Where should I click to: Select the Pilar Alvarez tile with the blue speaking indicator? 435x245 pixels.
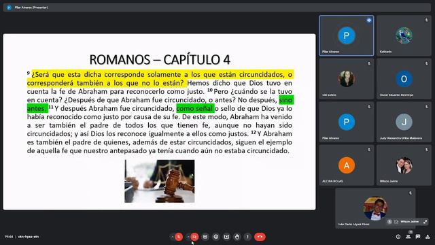point(346,35)
